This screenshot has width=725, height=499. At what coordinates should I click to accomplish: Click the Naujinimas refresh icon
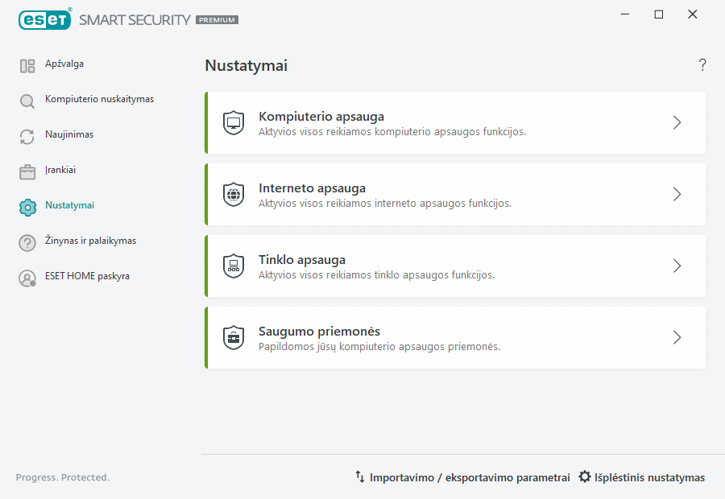click(x=27, y=134)
